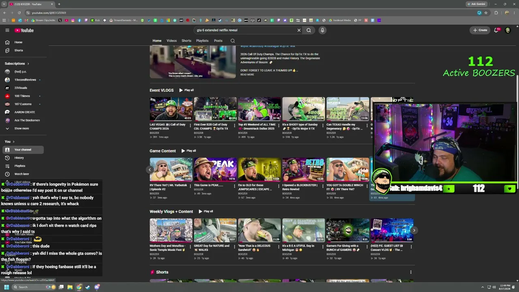Screen dimensions: 519x292
Task: Switch to the channel Home tab
Action: click(x=157, y=41)
